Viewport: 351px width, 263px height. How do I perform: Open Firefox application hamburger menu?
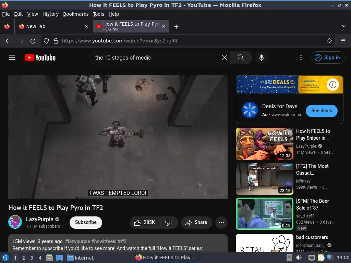tap(343, 41)
